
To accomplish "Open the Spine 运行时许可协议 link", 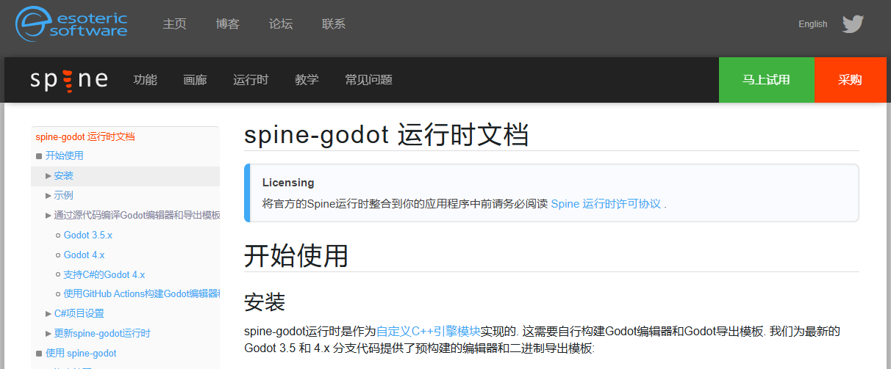I will point(606,204).
